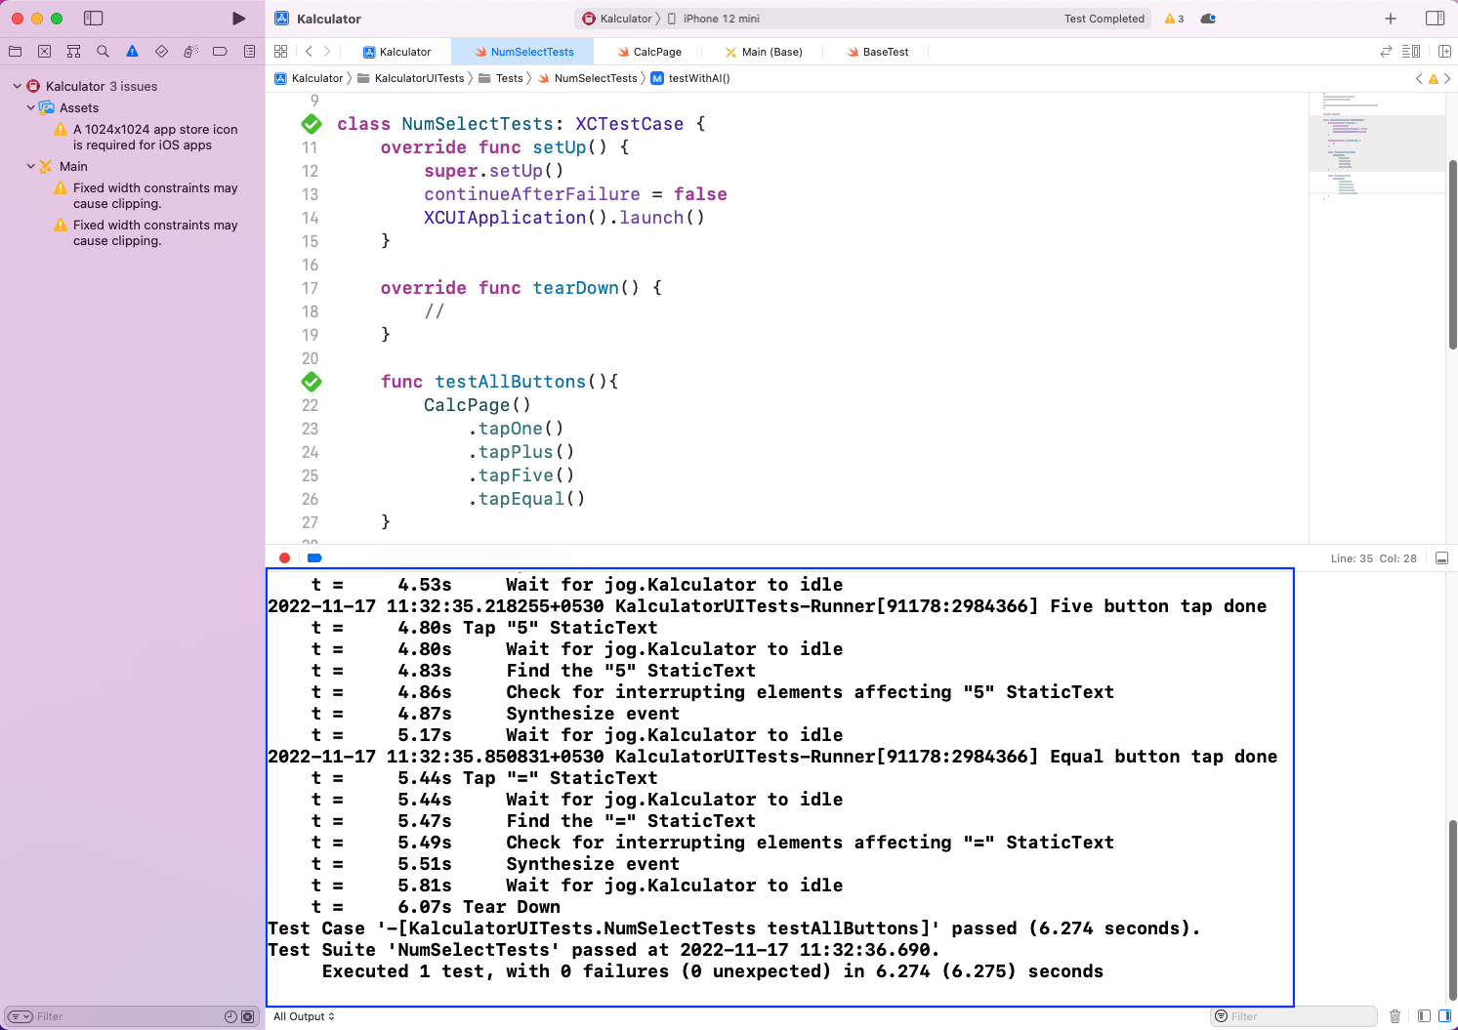The width and height of the screenshot is (1458, 1030).
Task: Show the variables view pane
Action: (1424, 1016)
